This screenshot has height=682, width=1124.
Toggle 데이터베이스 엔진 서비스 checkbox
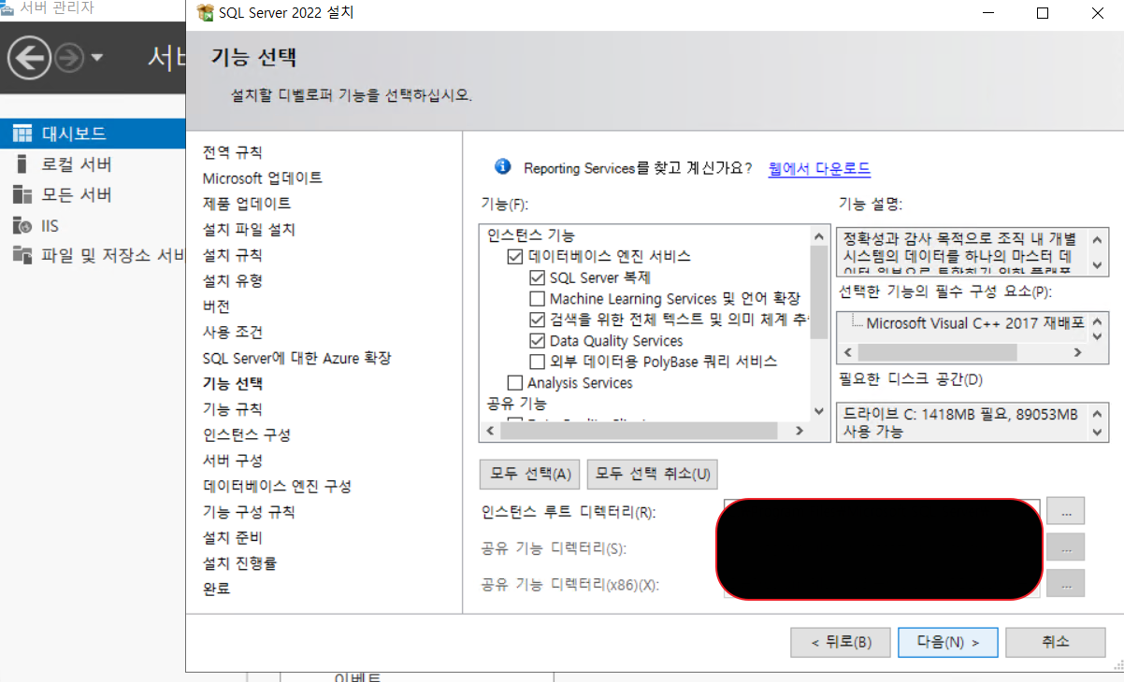(x=514, y=256)
